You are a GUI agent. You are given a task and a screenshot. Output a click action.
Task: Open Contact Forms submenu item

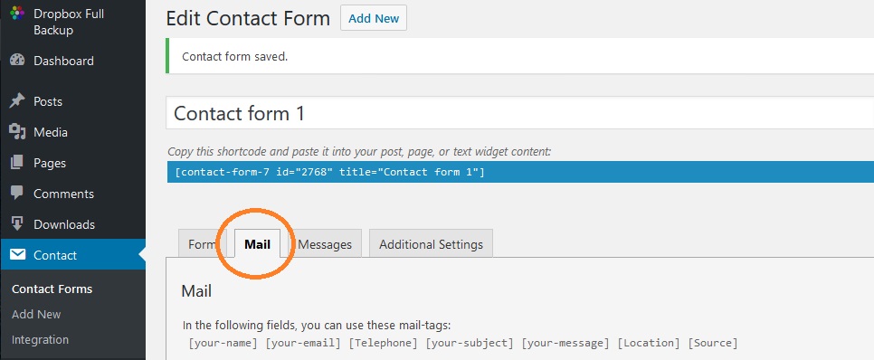pos(52,289)
